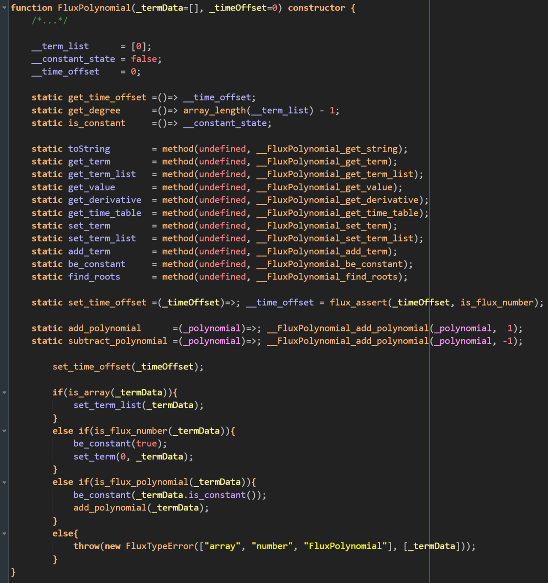Viewport: 548px width, 583px height.
Task: Click the static set_term method name
Action: (x=89, y=225)
